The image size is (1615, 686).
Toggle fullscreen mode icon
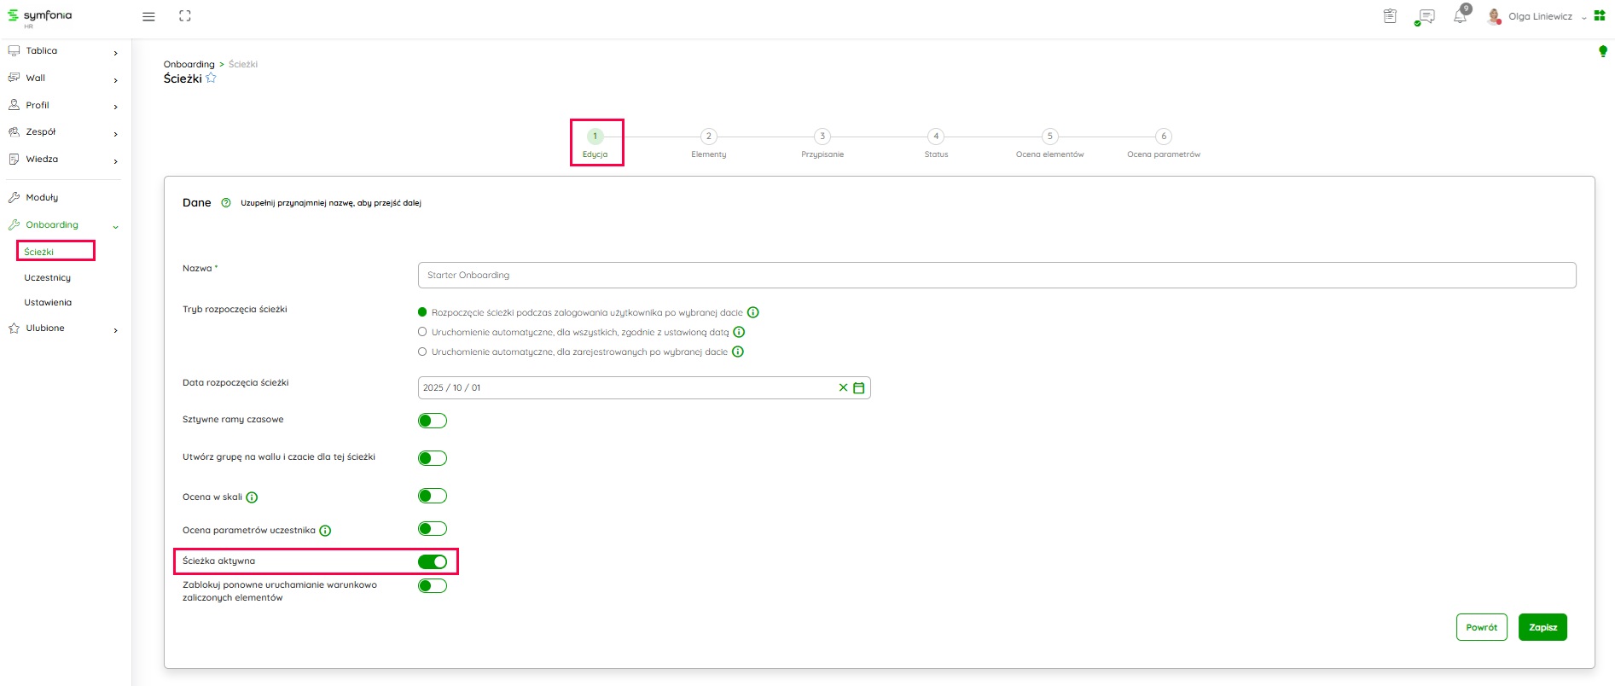pos(185,16)
